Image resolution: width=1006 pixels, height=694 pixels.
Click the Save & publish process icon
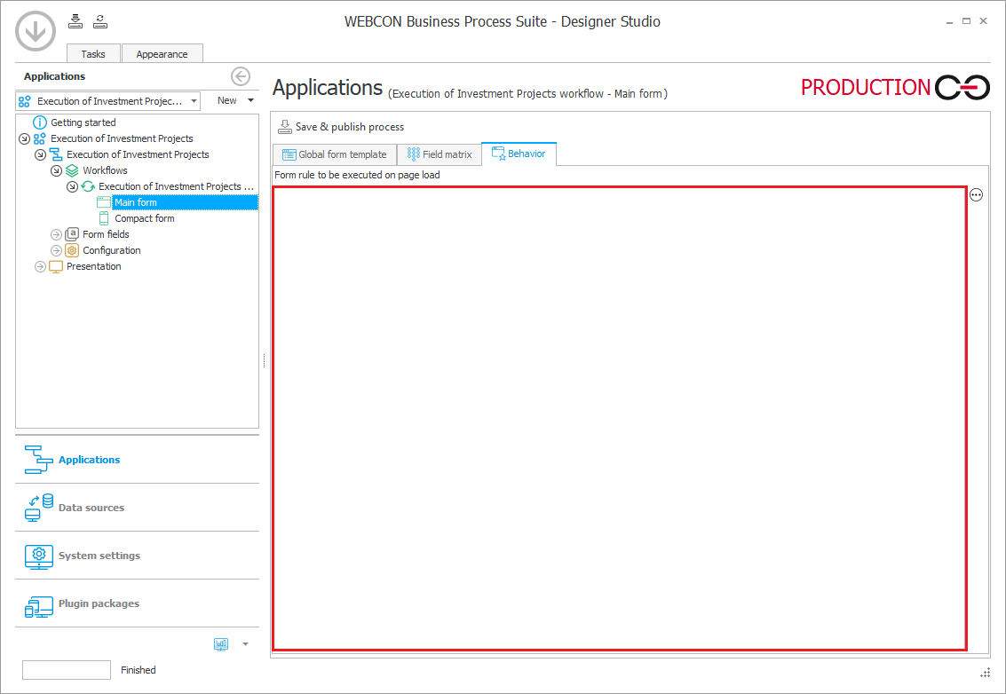[x=284, y=127]
